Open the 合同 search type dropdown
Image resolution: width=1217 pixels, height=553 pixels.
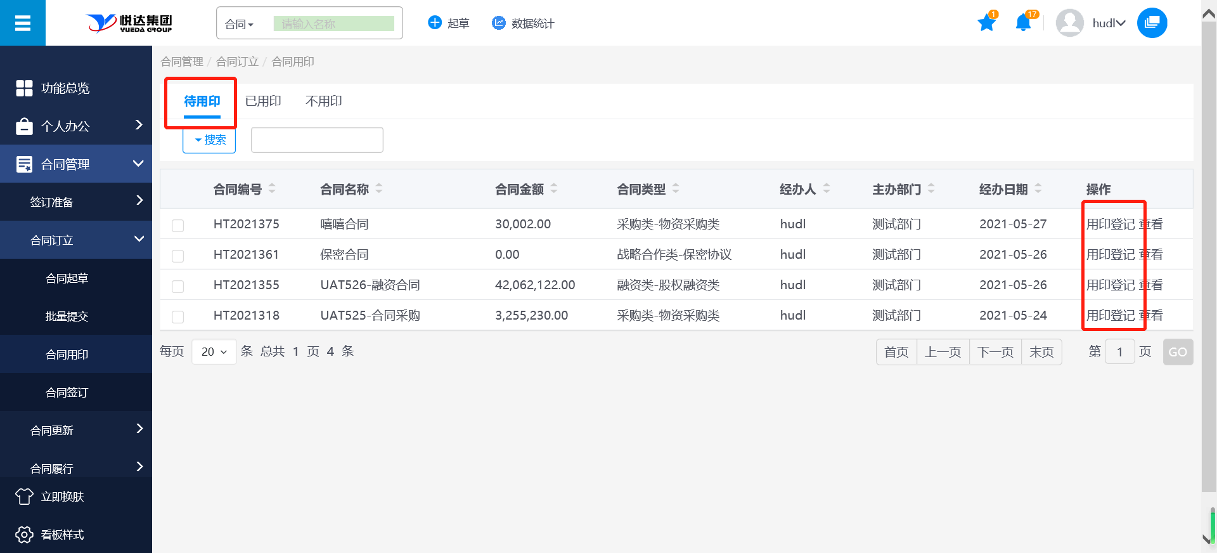pyautogui.click(x=240, y=24)
